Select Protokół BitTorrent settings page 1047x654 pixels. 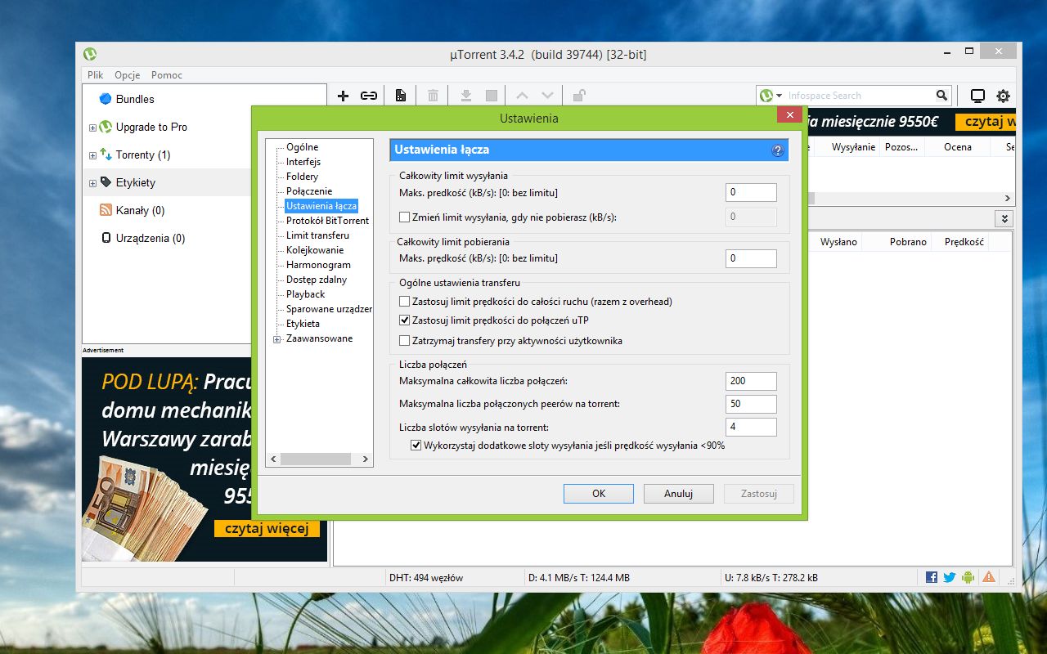(327, 221)
